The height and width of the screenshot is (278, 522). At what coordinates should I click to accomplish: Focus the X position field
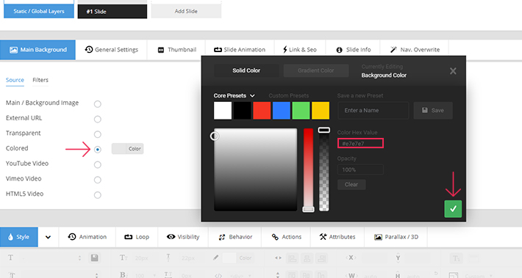click(x=374, y=257)
